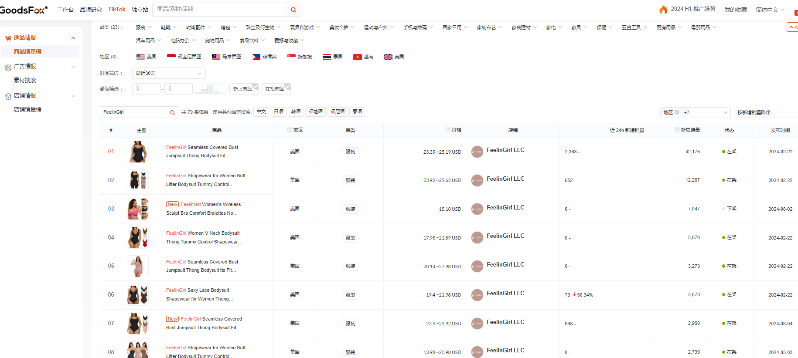This screenshot has height=358, width=798.
Task: Open 店铺销量榜 in the sidebar
Action: [27, 109]
